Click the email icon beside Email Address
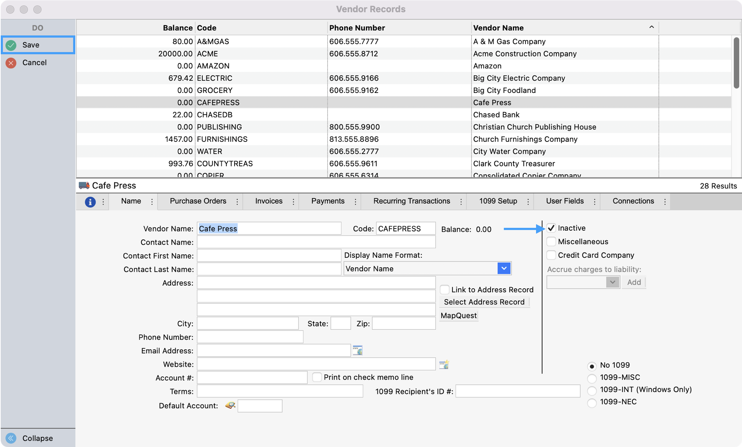742x447 pixels. [358, 350]
